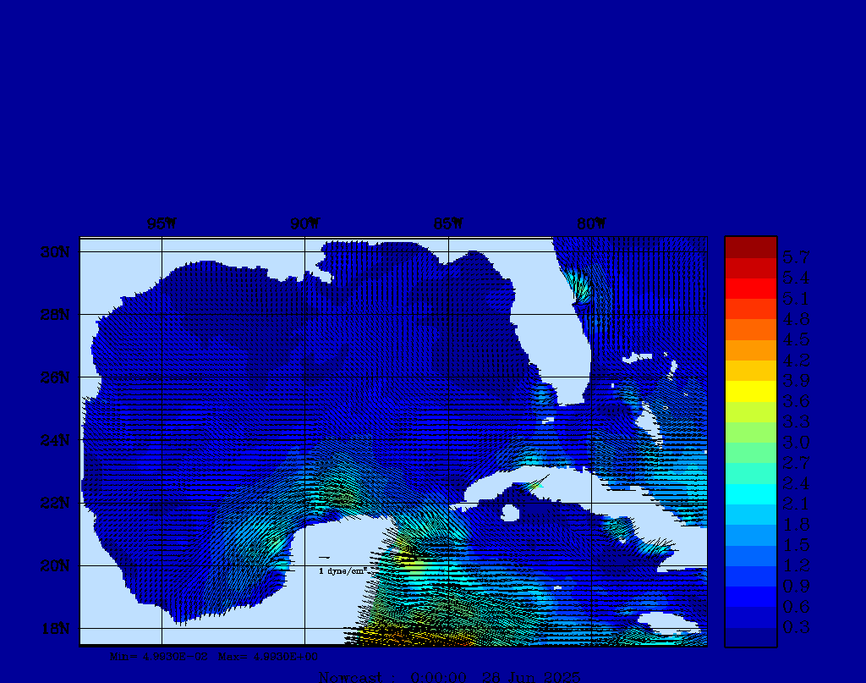Click the 3.0 color bar label

796,442
